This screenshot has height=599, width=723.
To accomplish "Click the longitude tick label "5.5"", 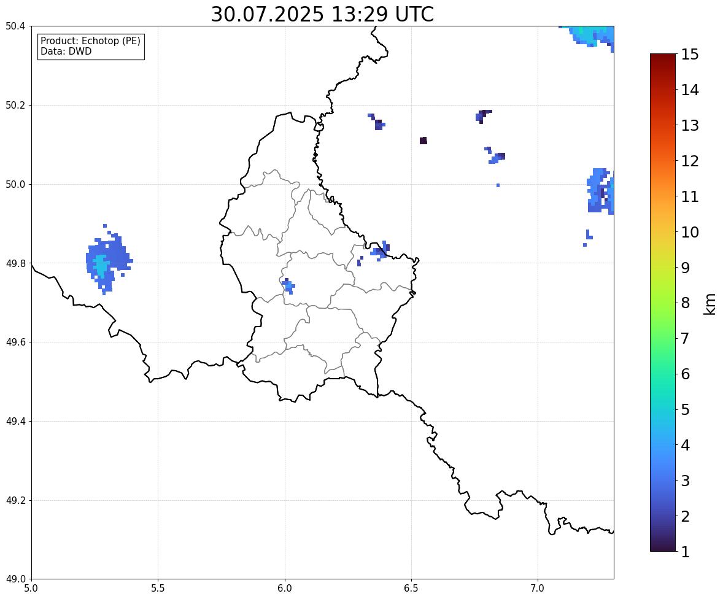I will 158,589.
